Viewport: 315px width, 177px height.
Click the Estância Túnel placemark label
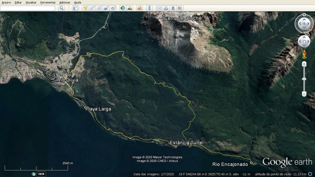click(186, 143)
